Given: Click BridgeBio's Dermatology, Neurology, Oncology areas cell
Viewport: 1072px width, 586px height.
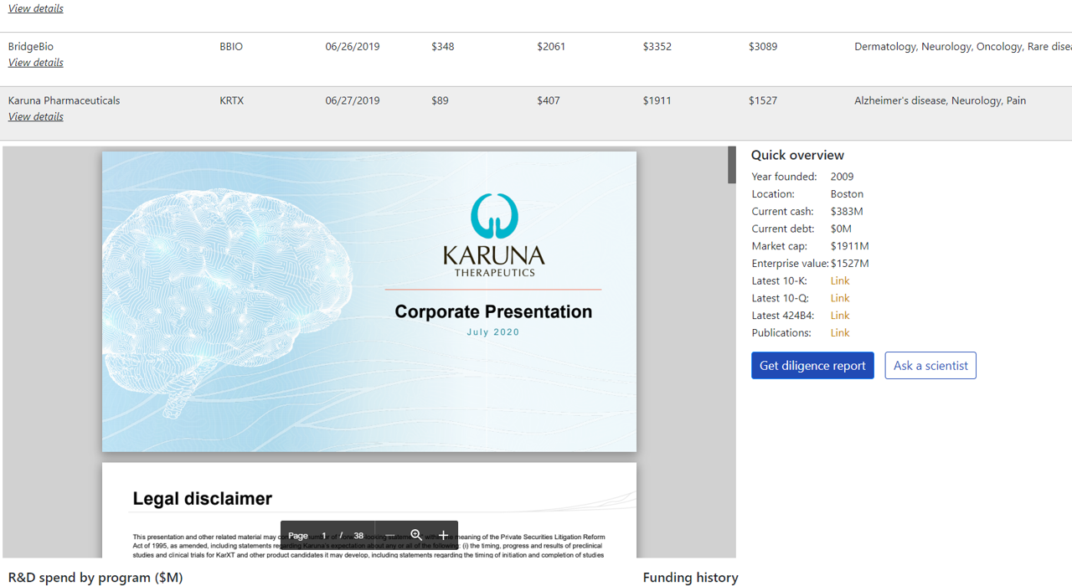Looking at the screenshot, I should tap(963, 47).
